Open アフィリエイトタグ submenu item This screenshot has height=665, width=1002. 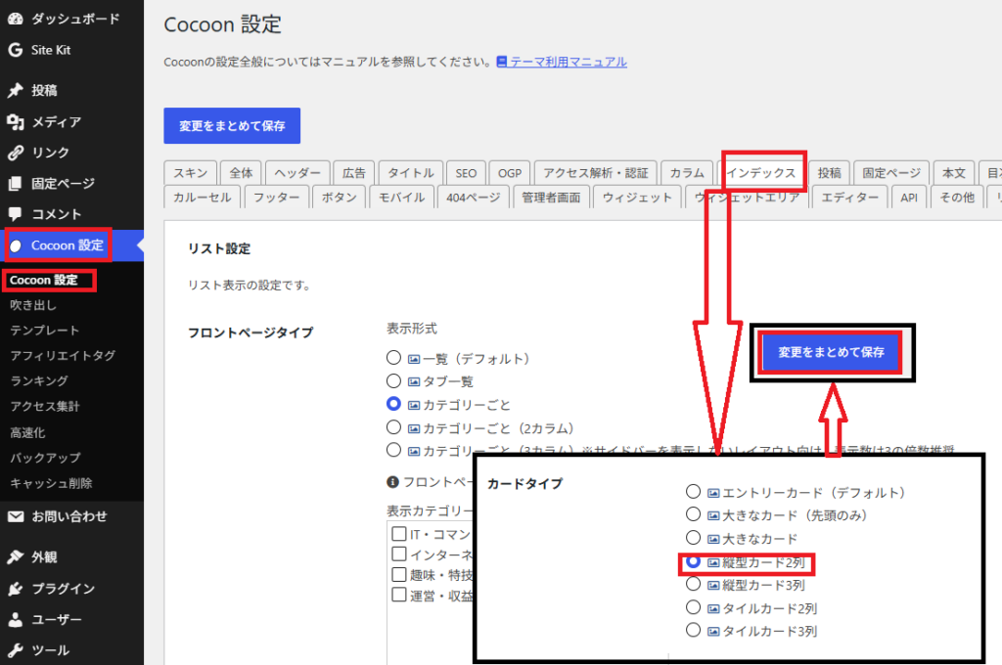(x=63, y=355)
